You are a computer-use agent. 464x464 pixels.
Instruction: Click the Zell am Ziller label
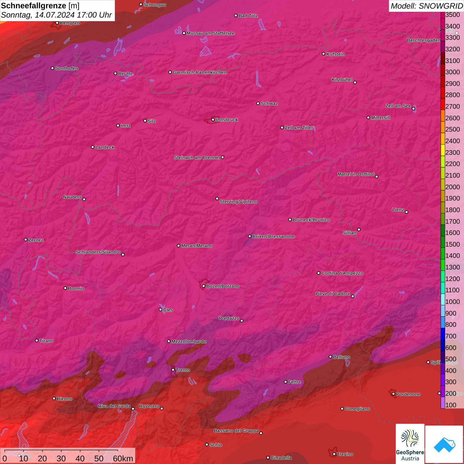299,128
